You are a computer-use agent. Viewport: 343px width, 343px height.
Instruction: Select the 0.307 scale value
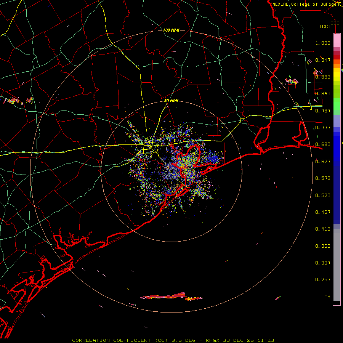[323, 263]
